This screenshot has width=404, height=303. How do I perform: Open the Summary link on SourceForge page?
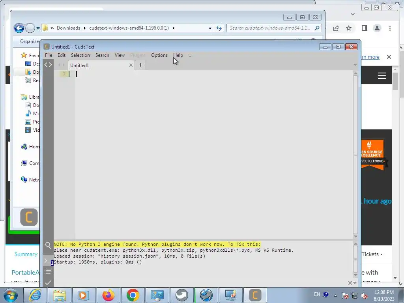click(26, 254)
